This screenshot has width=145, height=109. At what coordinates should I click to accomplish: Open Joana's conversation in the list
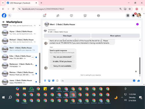pos(19,82)
